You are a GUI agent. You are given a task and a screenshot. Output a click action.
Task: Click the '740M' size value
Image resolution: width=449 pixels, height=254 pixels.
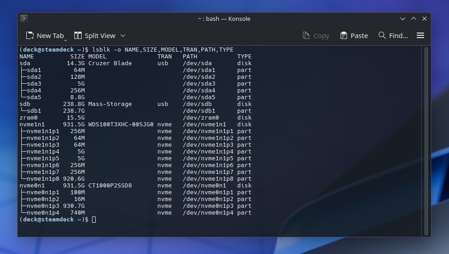click(x=78, y=213)
